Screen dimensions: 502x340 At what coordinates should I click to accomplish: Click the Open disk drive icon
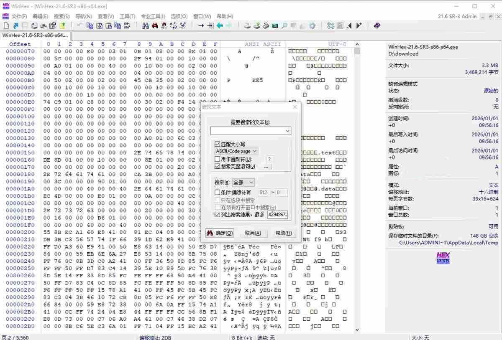pyautogui.click(x=247, y=25)
